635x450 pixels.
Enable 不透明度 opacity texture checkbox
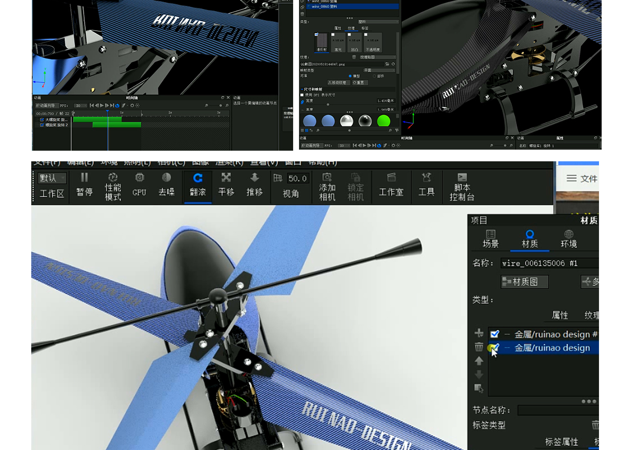366,34
